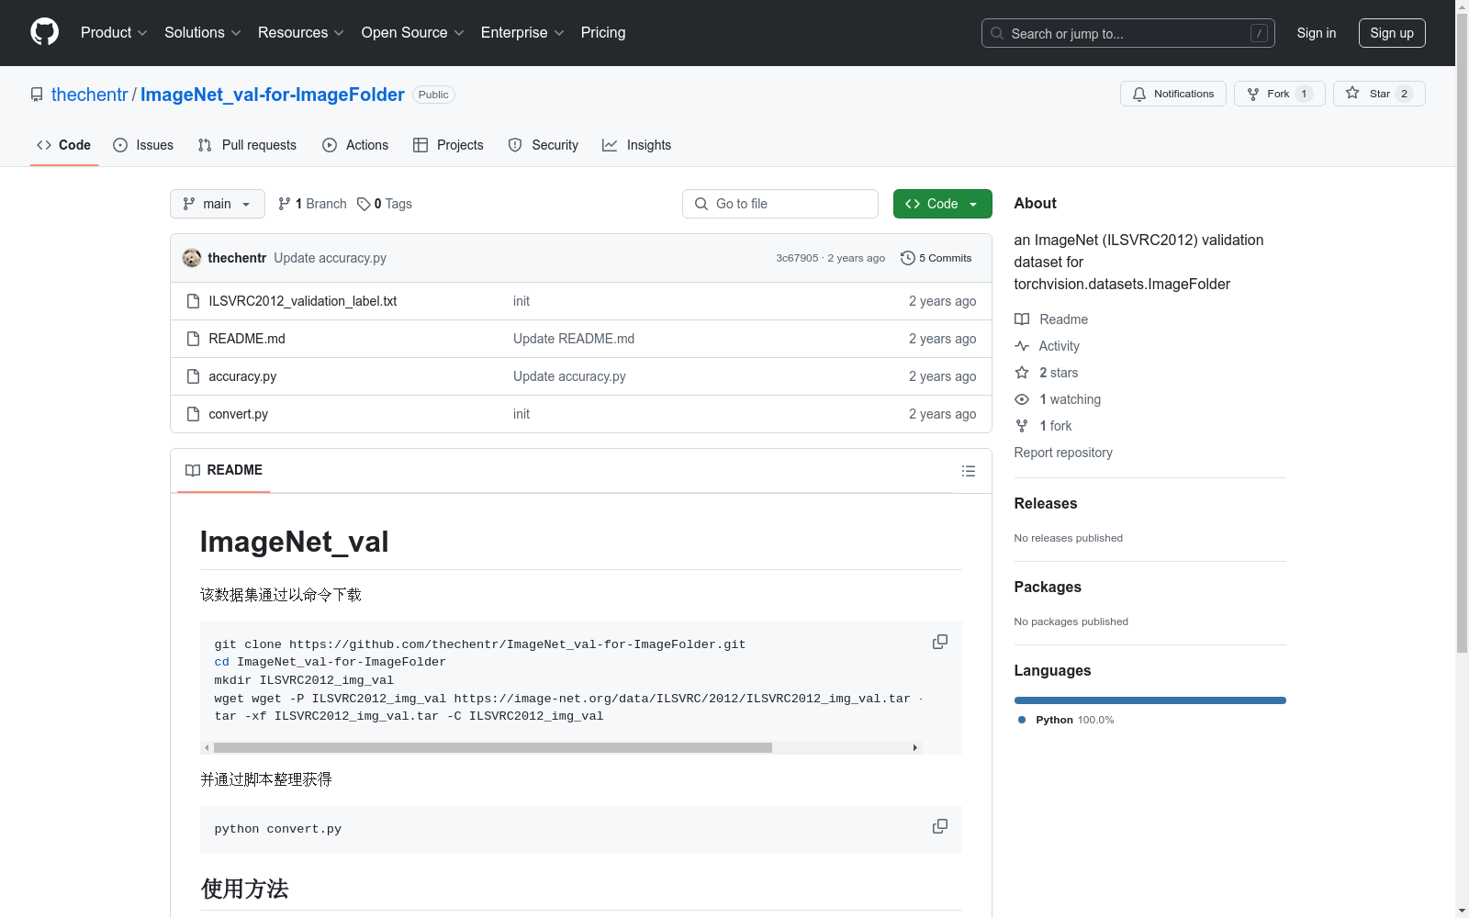Click file icon beside ILSVRC2012_validation_label.txt

click(193, 301)
